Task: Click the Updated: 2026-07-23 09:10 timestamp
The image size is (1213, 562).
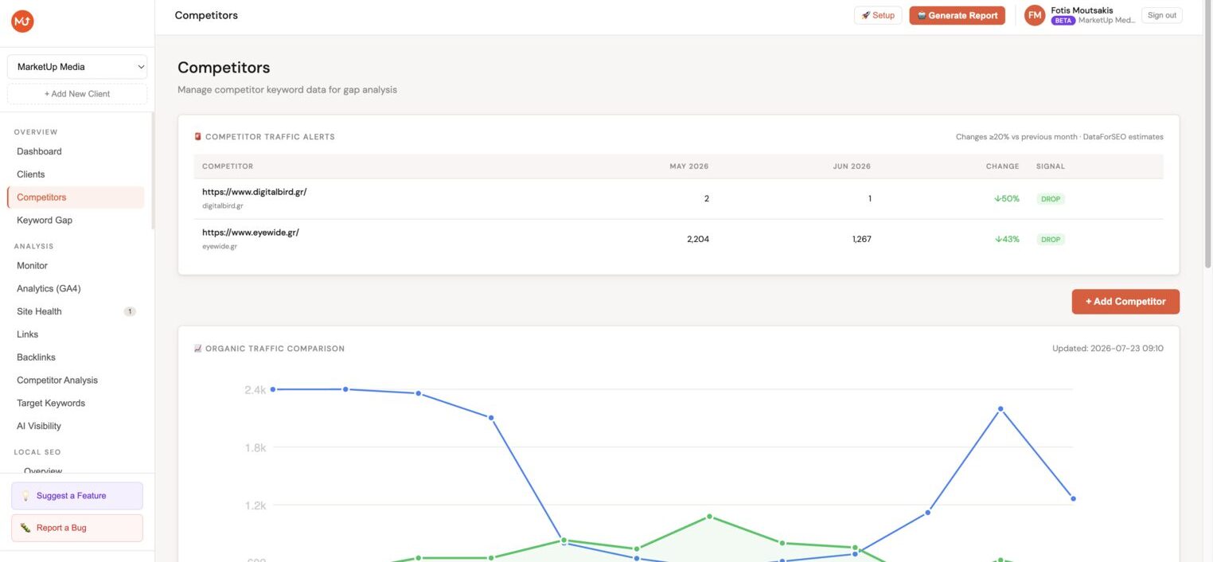Action: 1108,349
